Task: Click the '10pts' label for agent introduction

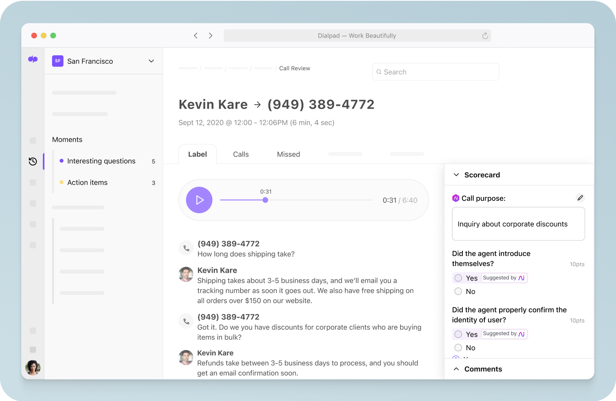Action: [577, 264]
